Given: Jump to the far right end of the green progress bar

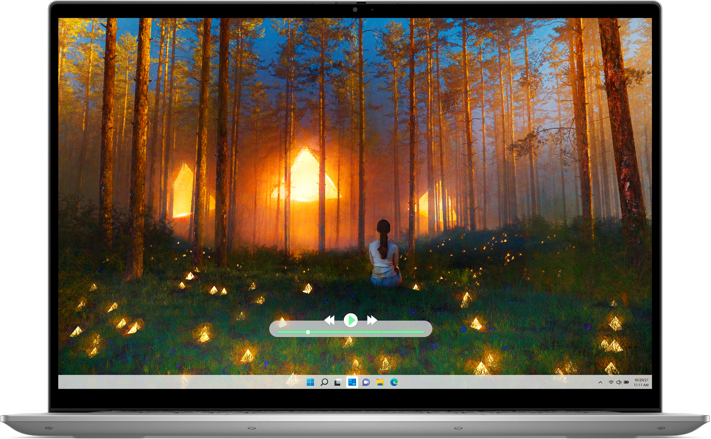Looking at the screenshot, I should click(423, 332).
